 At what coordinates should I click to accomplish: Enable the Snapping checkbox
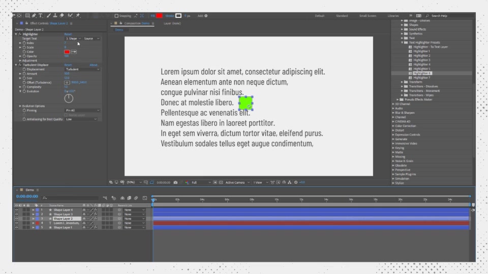tap(116, 16)
